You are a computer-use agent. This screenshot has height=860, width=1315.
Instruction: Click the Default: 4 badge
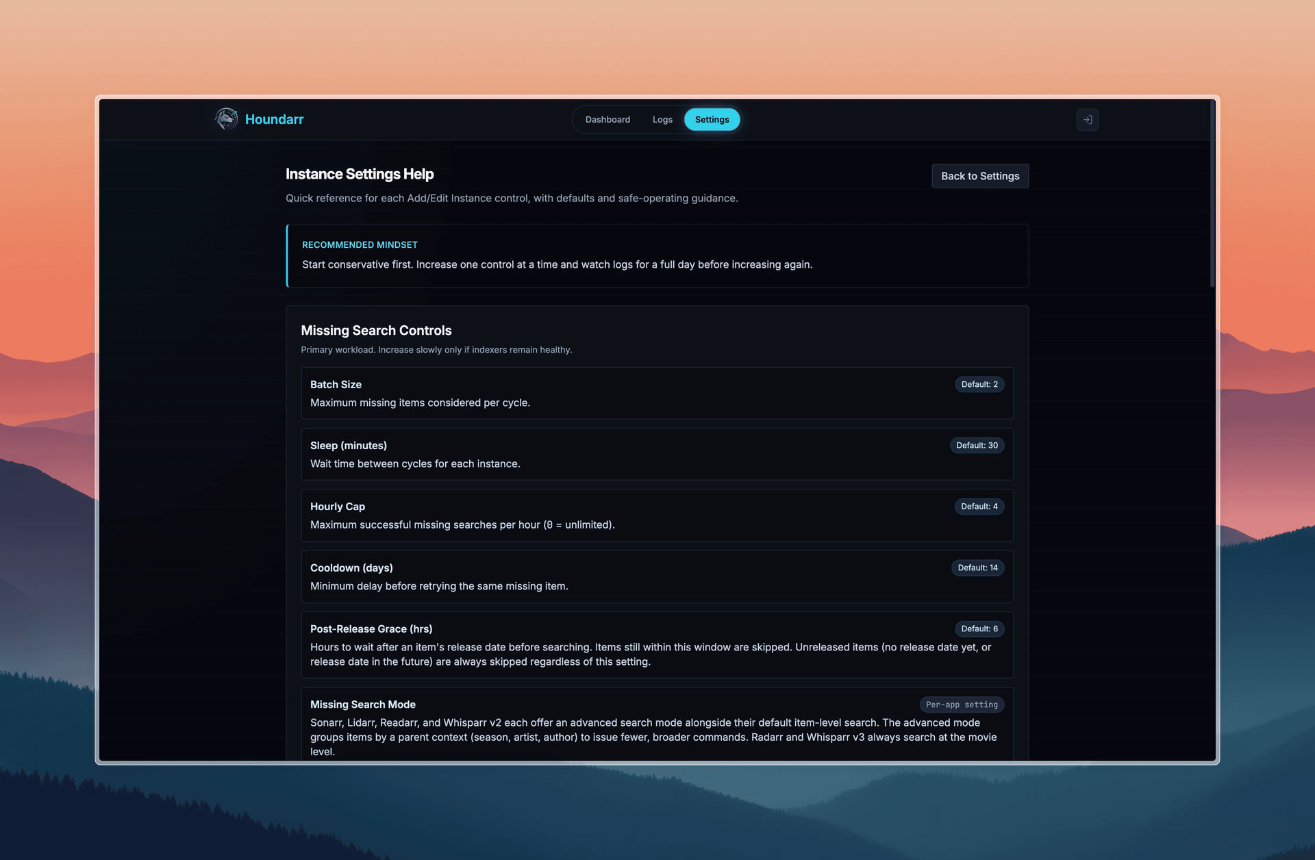[979, 506]
